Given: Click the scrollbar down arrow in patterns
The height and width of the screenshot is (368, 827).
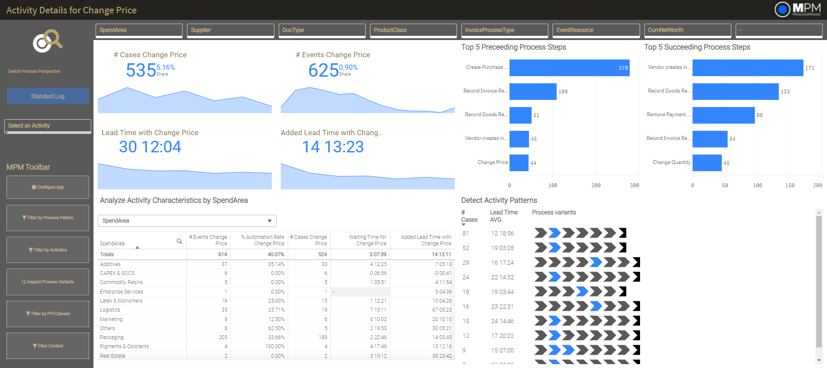Looking at the screenshot, I should click(x=819, y=360).
